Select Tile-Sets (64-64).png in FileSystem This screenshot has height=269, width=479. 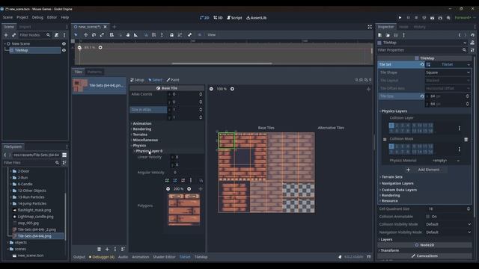click(x=34, y=236)
